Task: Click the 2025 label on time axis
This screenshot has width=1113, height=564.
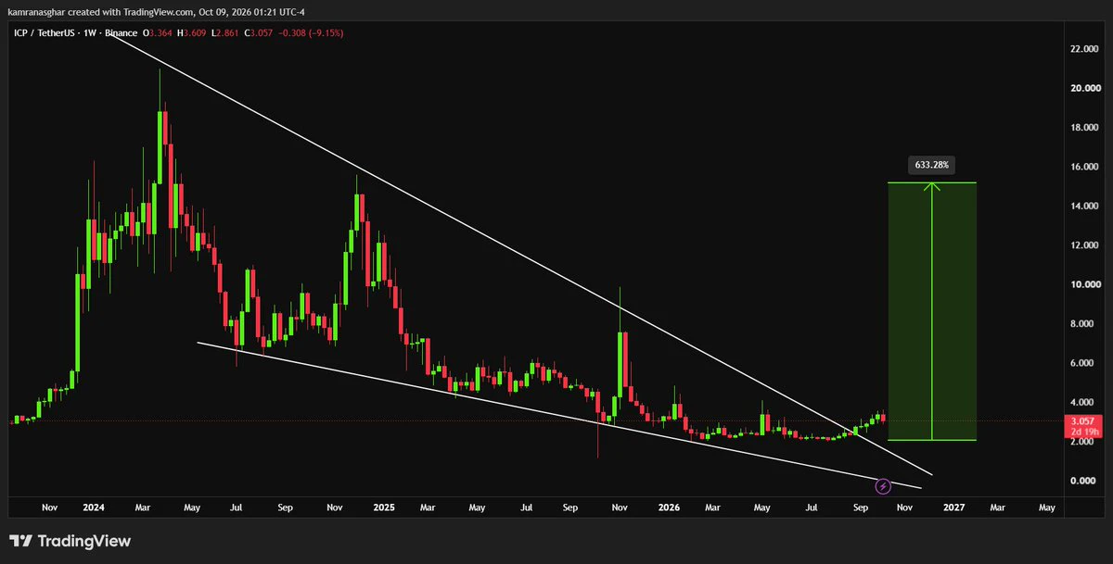Action: [x=384, y=508]
